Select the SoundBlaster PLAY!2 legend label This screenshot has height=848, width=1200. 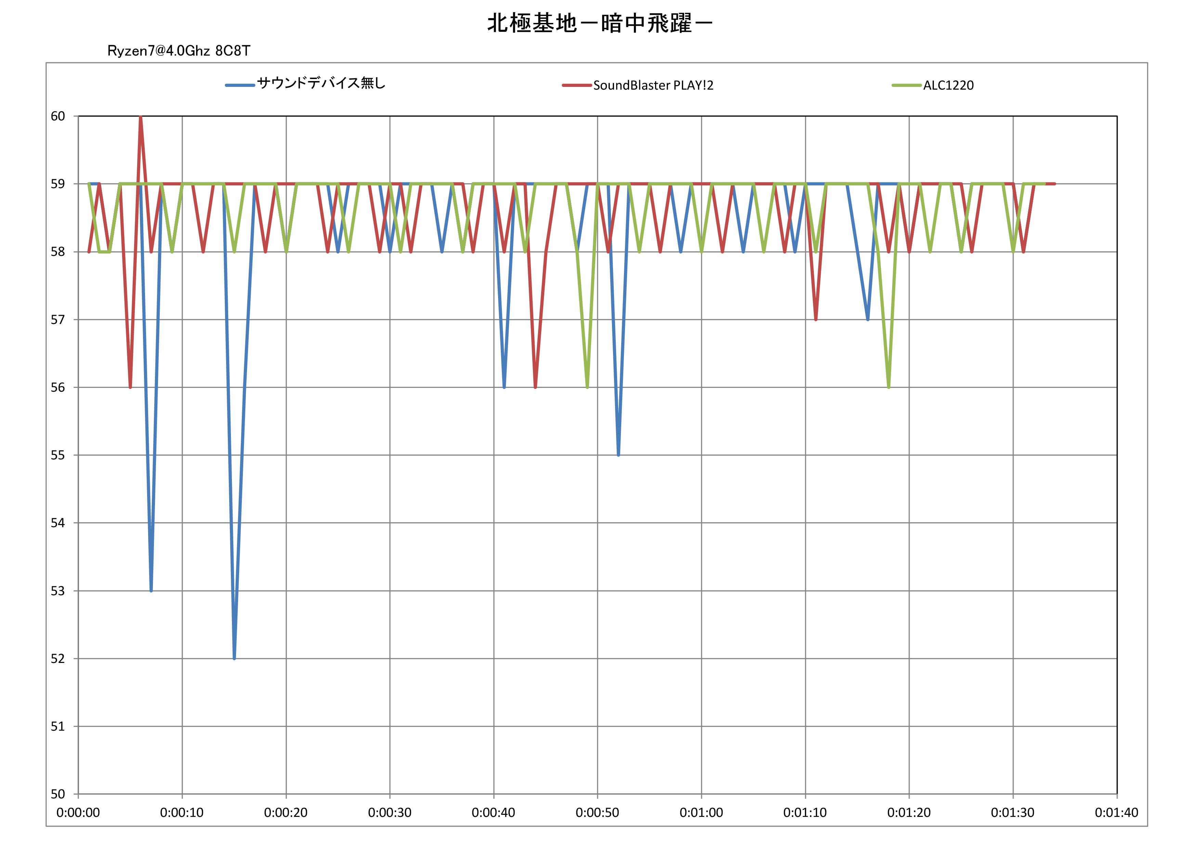tap(653, 85)
